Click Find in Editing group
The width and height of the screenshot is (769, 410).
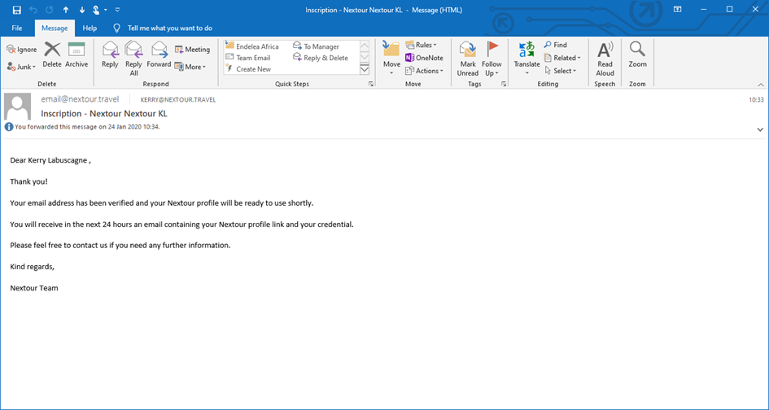pyautogui.click(x=556, y=45)
